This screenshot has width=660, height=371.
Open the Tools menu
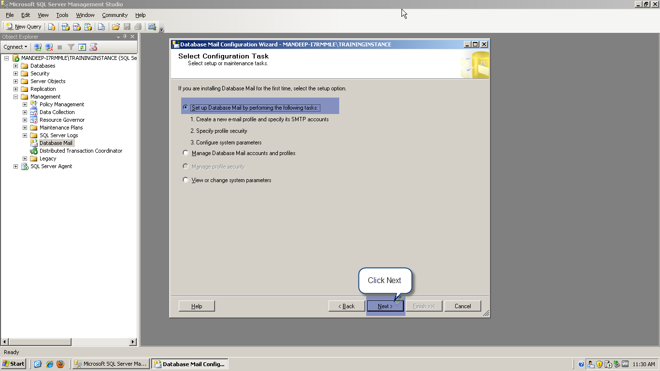62,15
